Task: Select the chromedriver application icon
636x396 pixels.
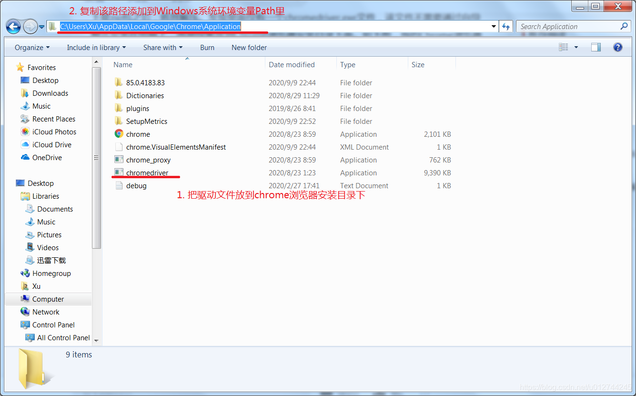Action: pyautogui.click(x=119, y=173)
